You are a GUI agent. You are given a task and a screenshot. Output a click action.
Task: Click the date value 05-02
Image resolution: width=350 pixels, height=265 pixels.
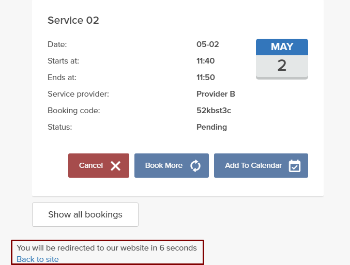pyautogui.click(x=207, y=44)
